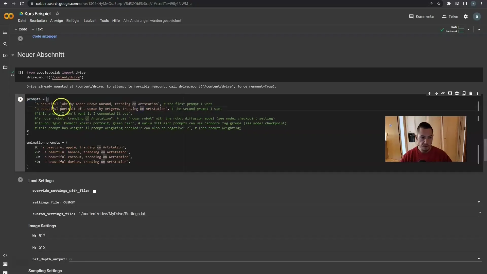The width and height of the screenshot is (487, 274).
Task: Open code snippets panel
Action: (x=5, y=255)
